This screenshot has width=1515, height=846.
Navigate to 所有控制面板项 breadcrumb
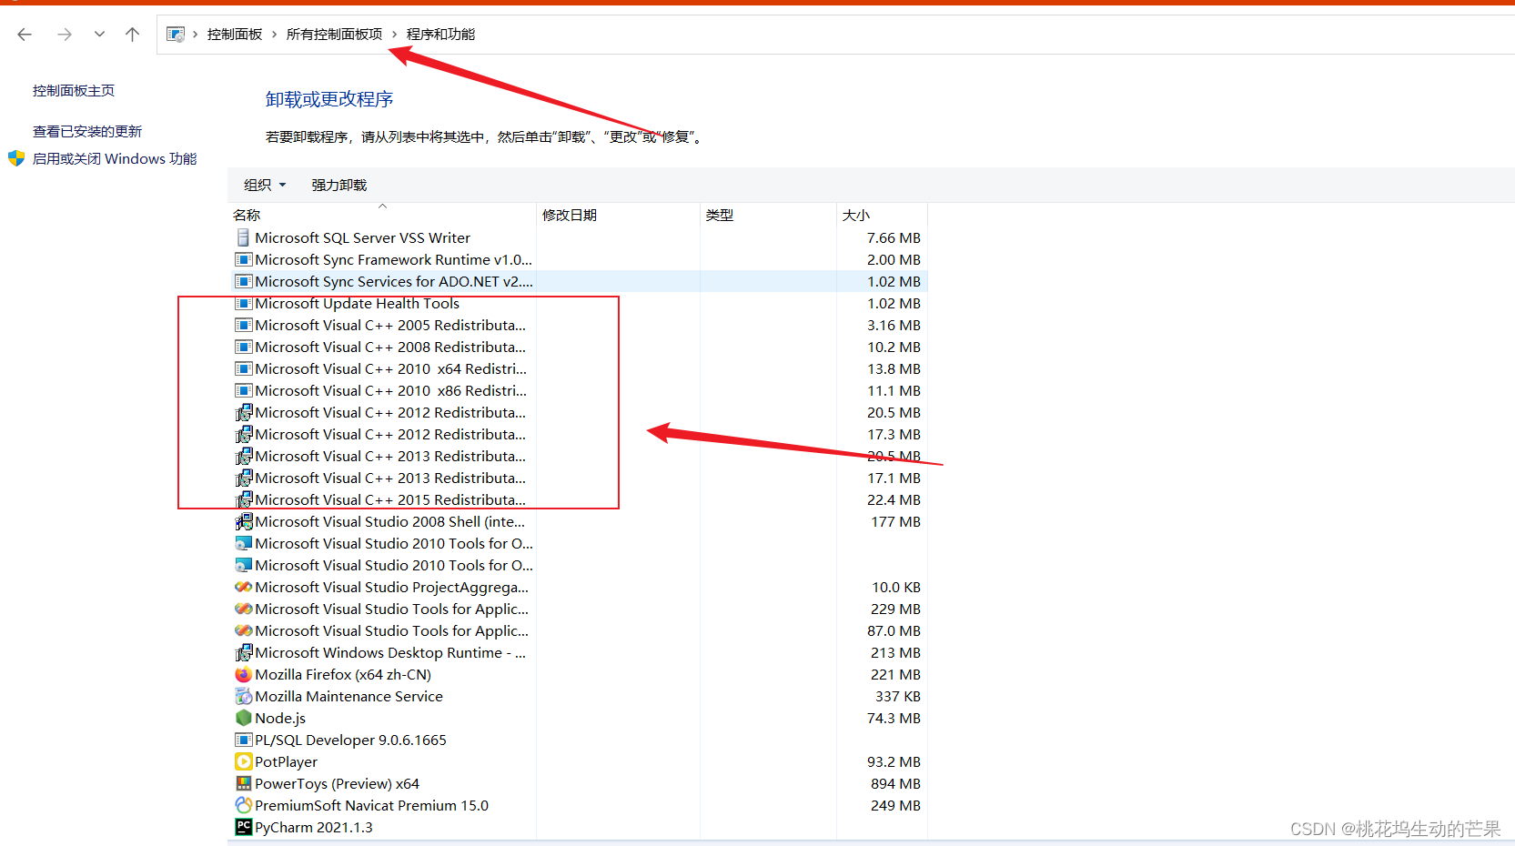[334, 35]
